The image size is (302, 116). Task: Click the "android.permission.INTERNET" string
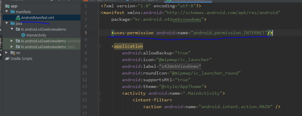point(229,33)
